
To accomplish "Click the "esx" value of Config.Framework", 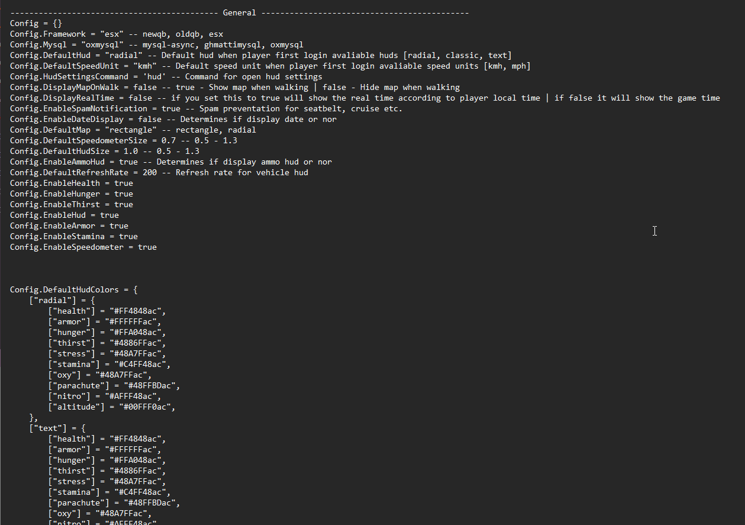I will coord(112,34).
